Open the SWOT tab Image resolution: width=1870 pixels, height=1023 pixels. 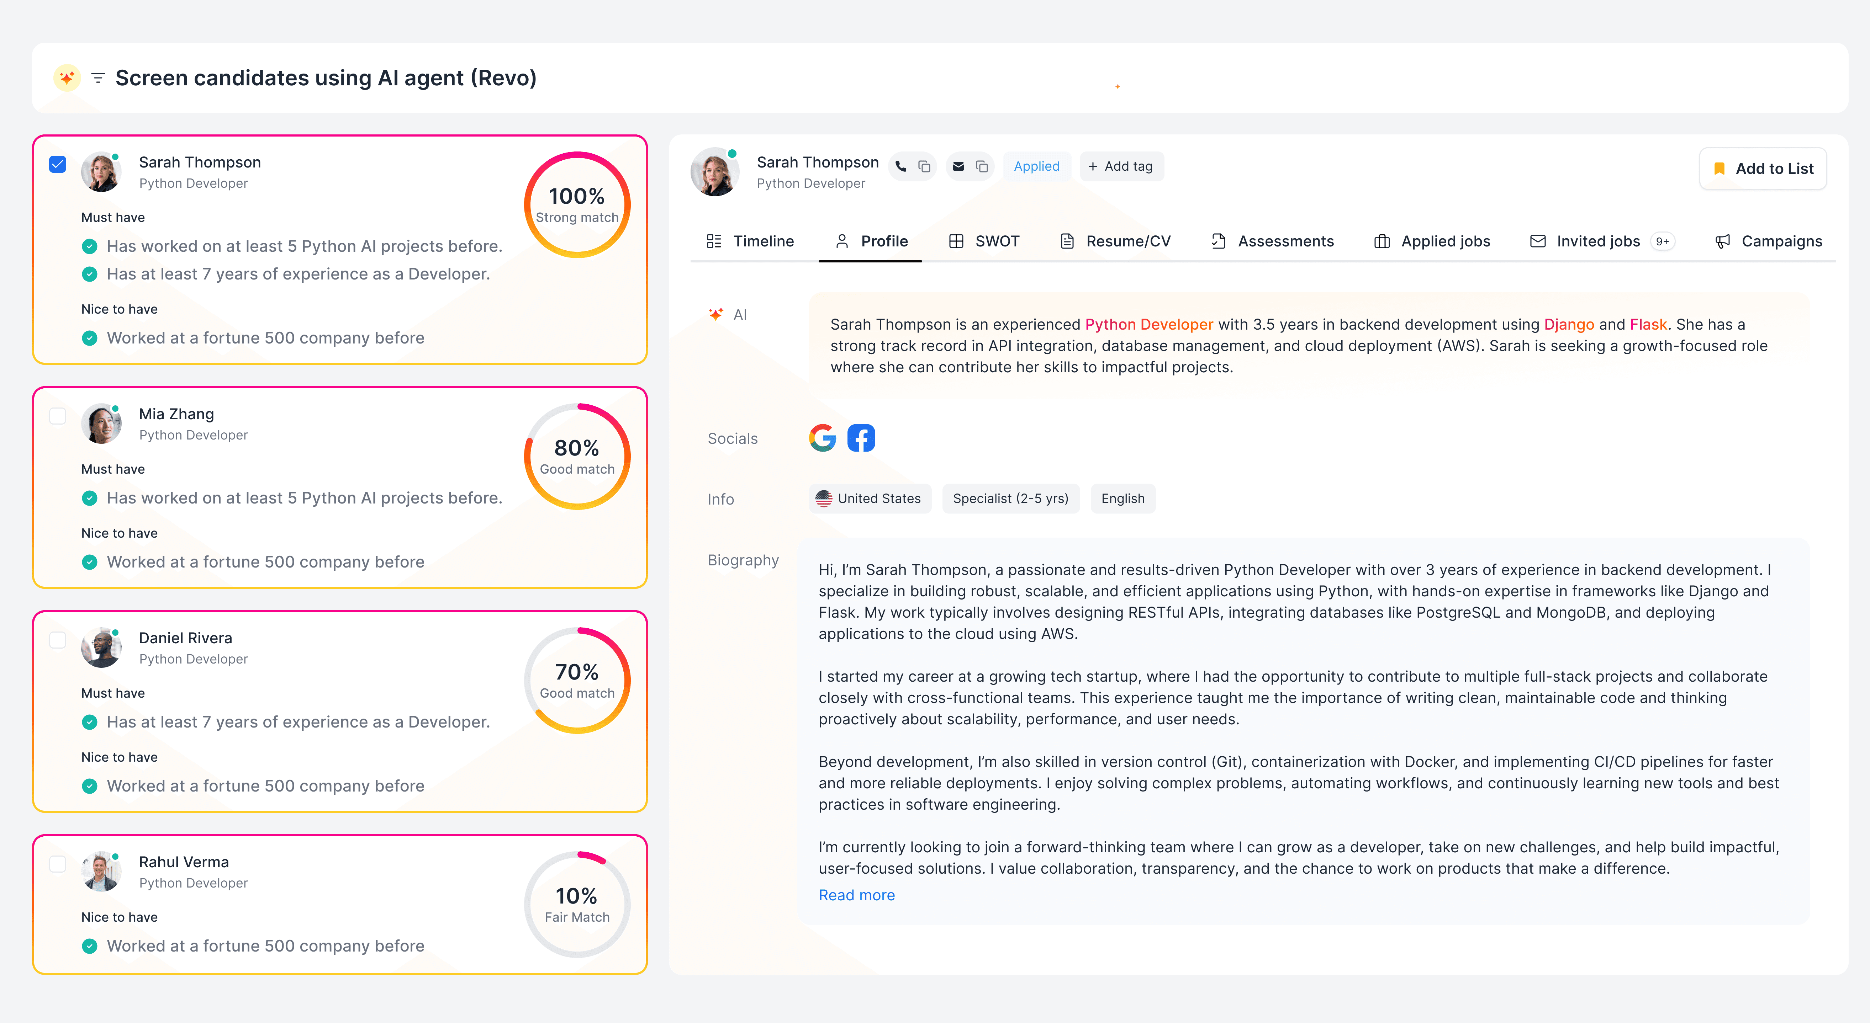coord(984,241)
